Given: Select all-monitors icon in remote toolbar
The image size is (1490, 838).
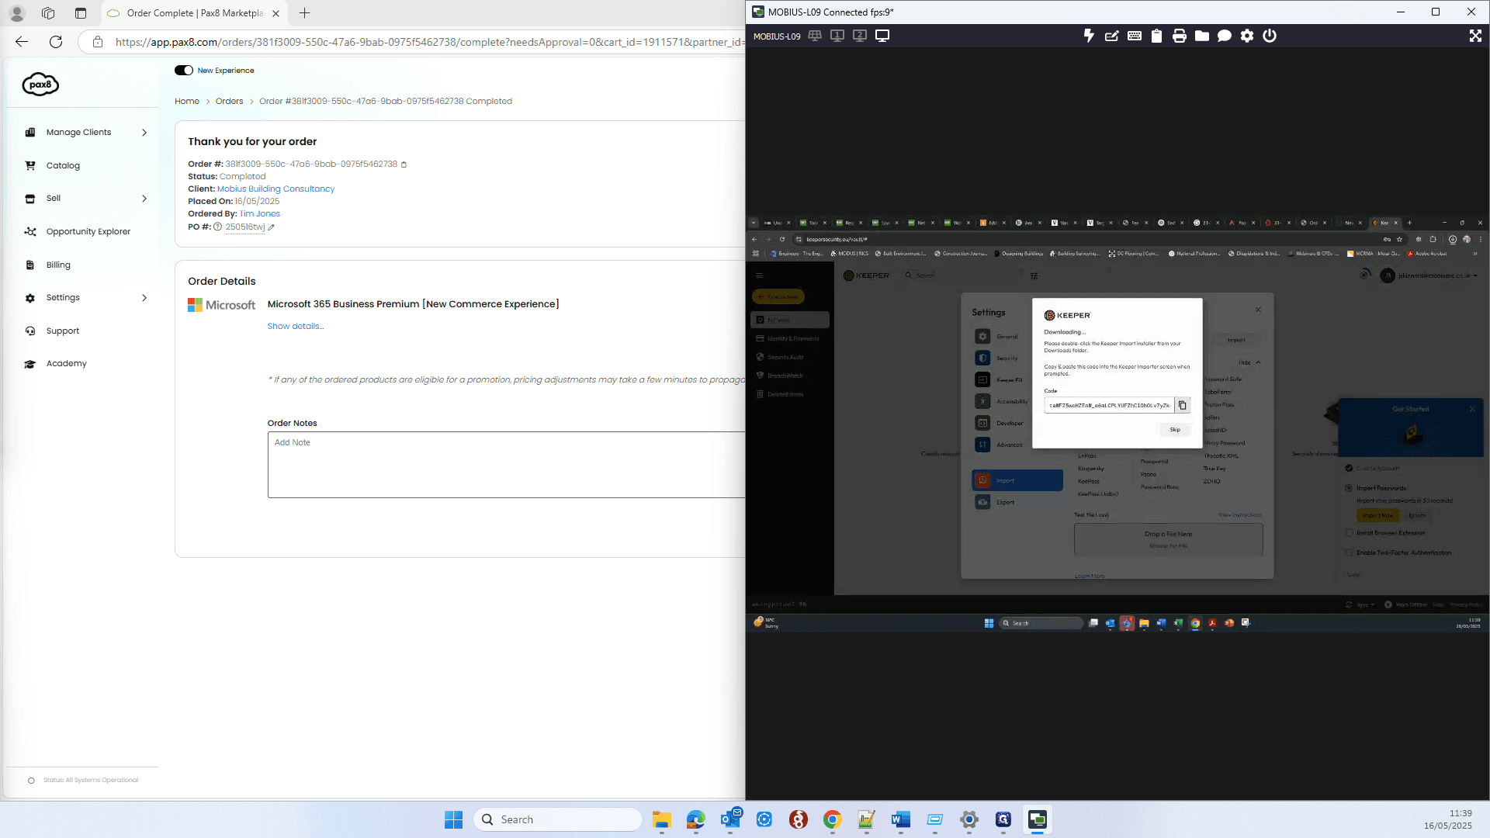Looking at the screenshot, I should [815, 36].
